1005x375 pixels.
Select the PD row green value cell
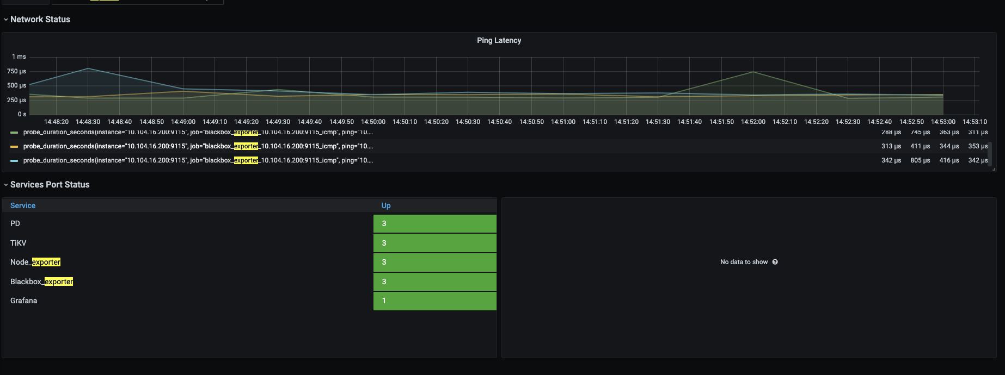point(434,223)
